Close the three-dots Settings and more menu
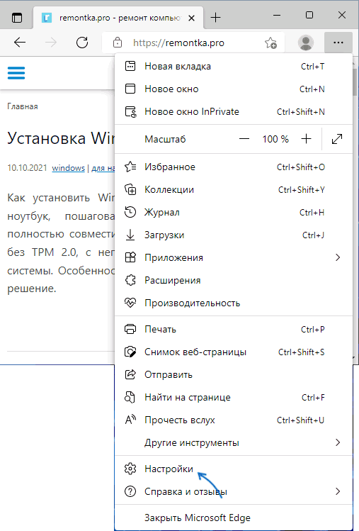The height and width of the screenshot is (531, 359). point(338,43)
